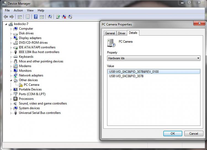This screenshot has height=150, width=207.
Task: Click OK in PC Camera Properties
Action: [x=173, y=133]
